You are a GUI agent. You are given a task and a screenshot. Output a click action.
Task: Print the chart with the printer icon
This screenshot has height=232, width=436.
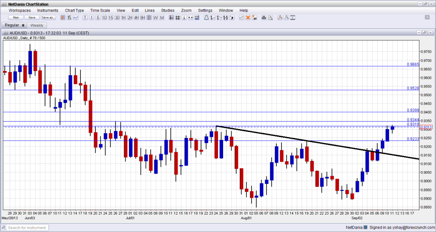point(264,17)
